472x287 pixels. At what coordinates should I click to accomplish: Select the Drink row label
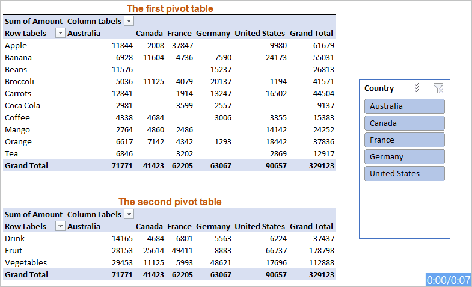(x=15, y=238)
